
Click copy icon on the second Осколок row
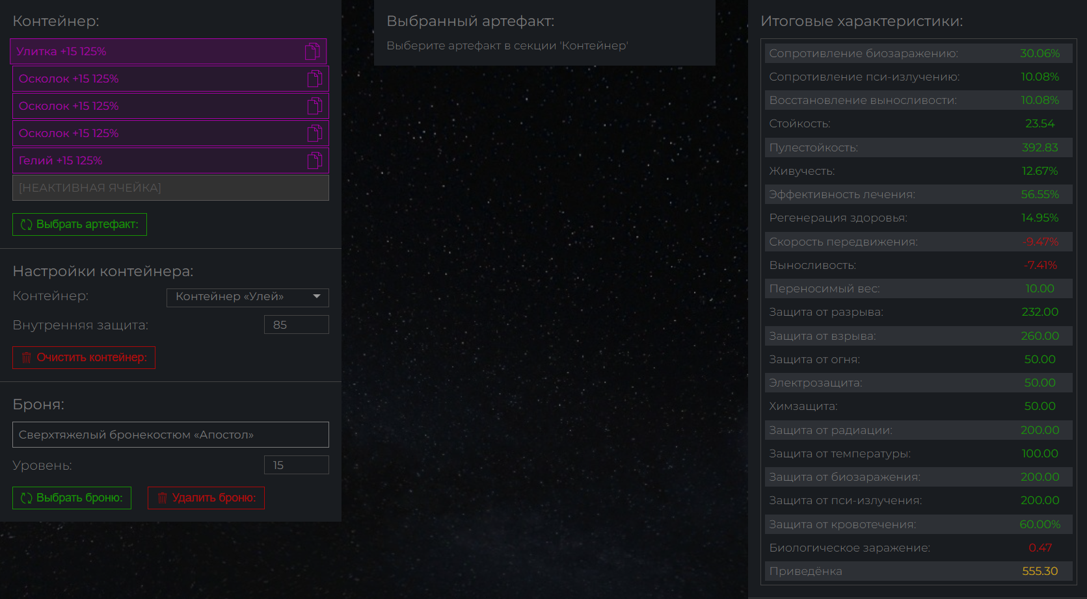click(315, 106)
